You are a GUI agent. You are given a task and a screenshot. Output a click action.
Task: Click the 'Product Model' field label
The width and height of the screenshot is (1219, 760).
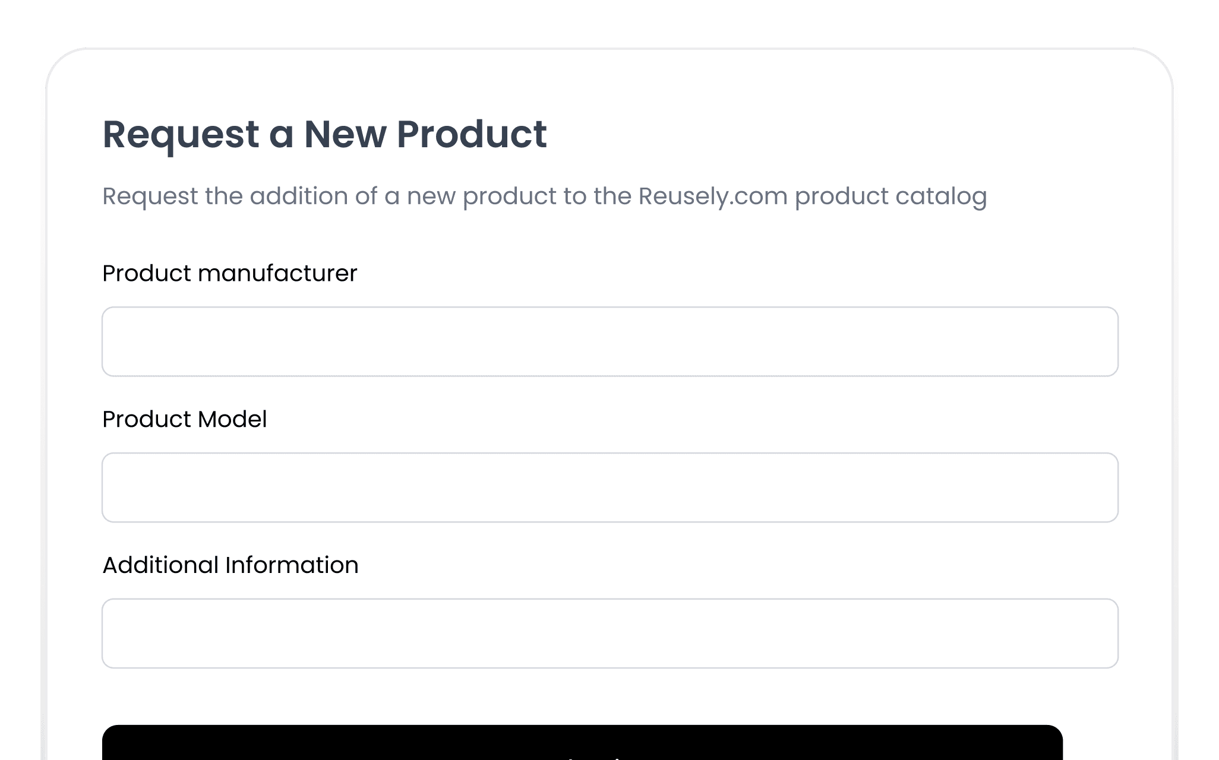[x=185, y=419]
